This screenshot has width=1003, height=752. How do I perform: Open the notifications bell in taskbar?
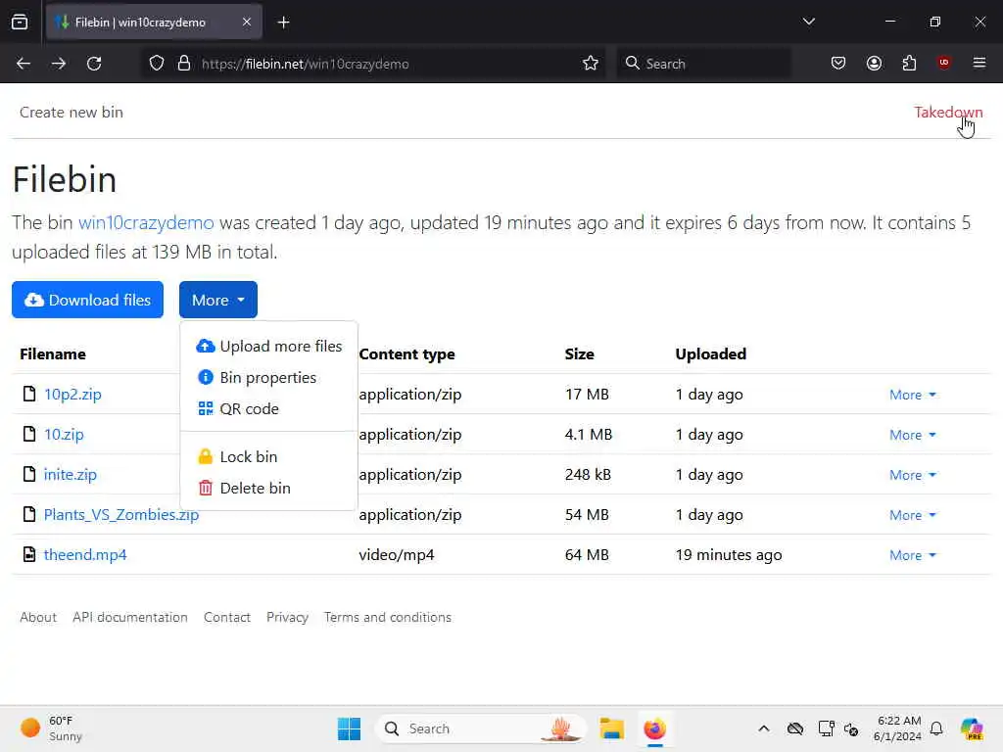pos(936,728)
